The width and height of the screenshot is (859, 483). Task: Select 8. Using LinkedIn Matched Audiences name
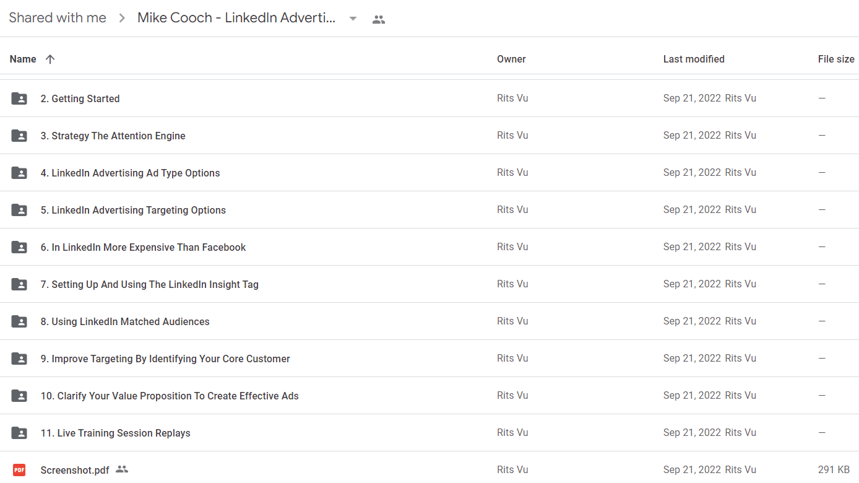click(125, 321)
